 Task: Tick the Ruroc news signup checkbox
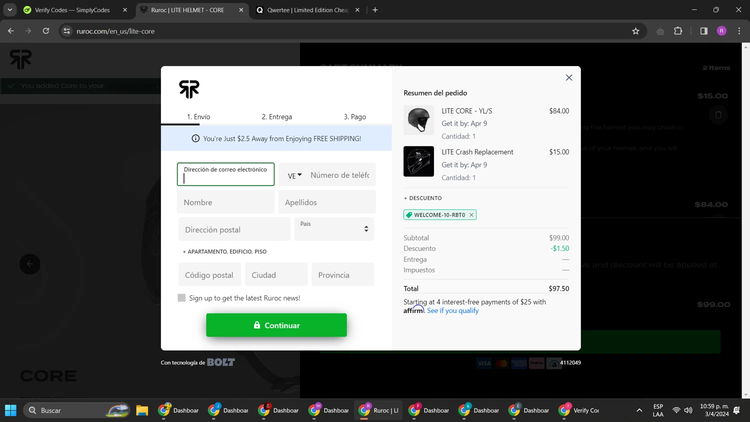pos(181,298)
